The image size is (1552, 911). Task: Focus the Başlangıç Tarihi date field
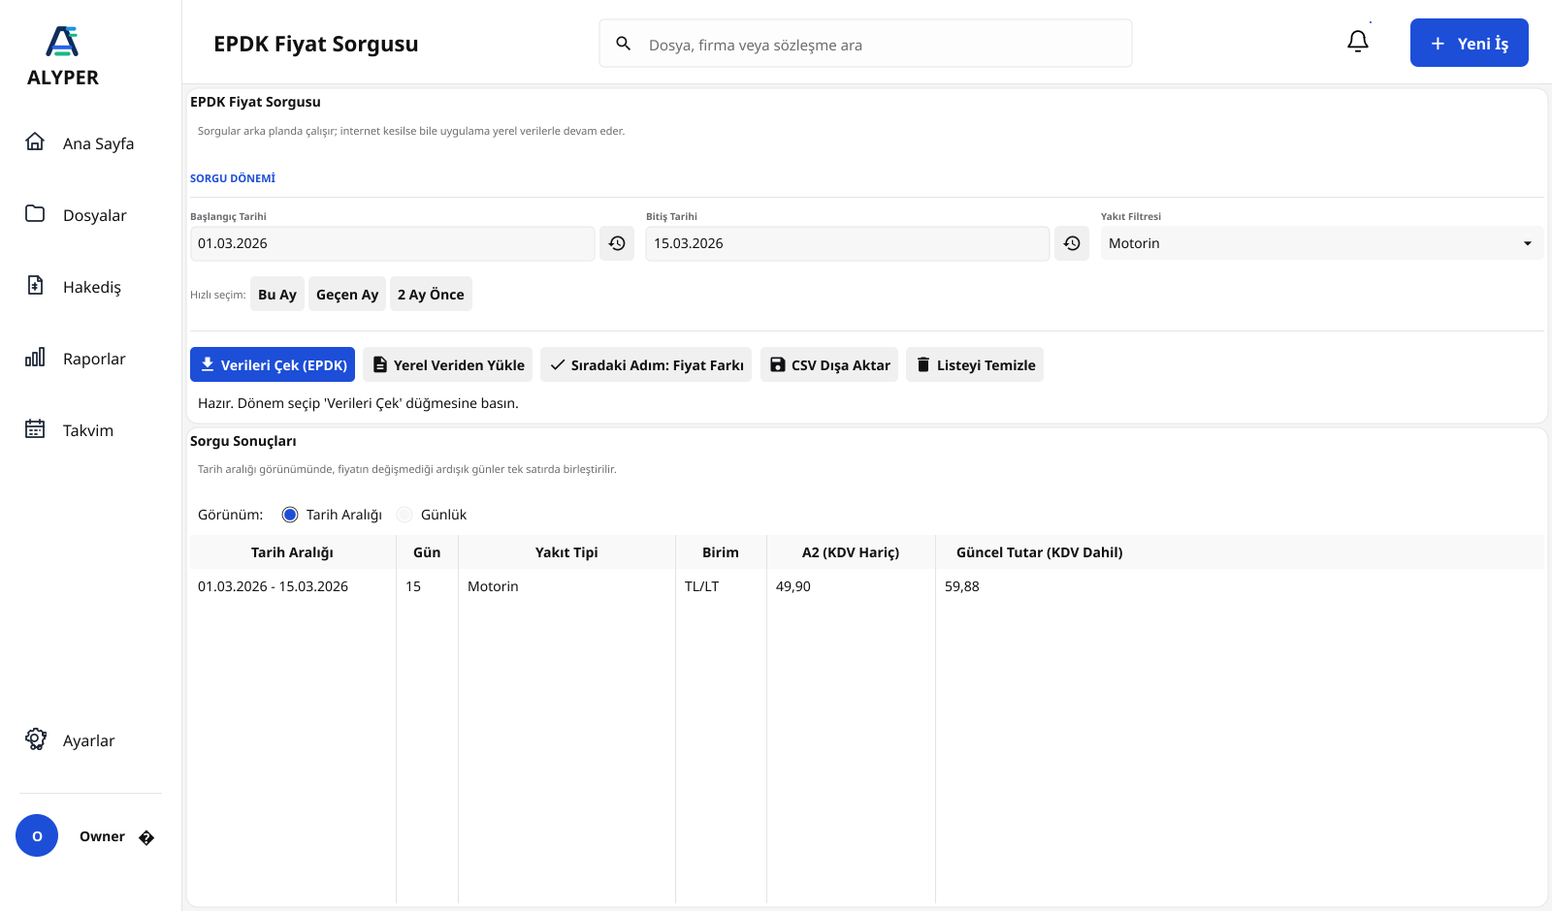tap(392, 243)
